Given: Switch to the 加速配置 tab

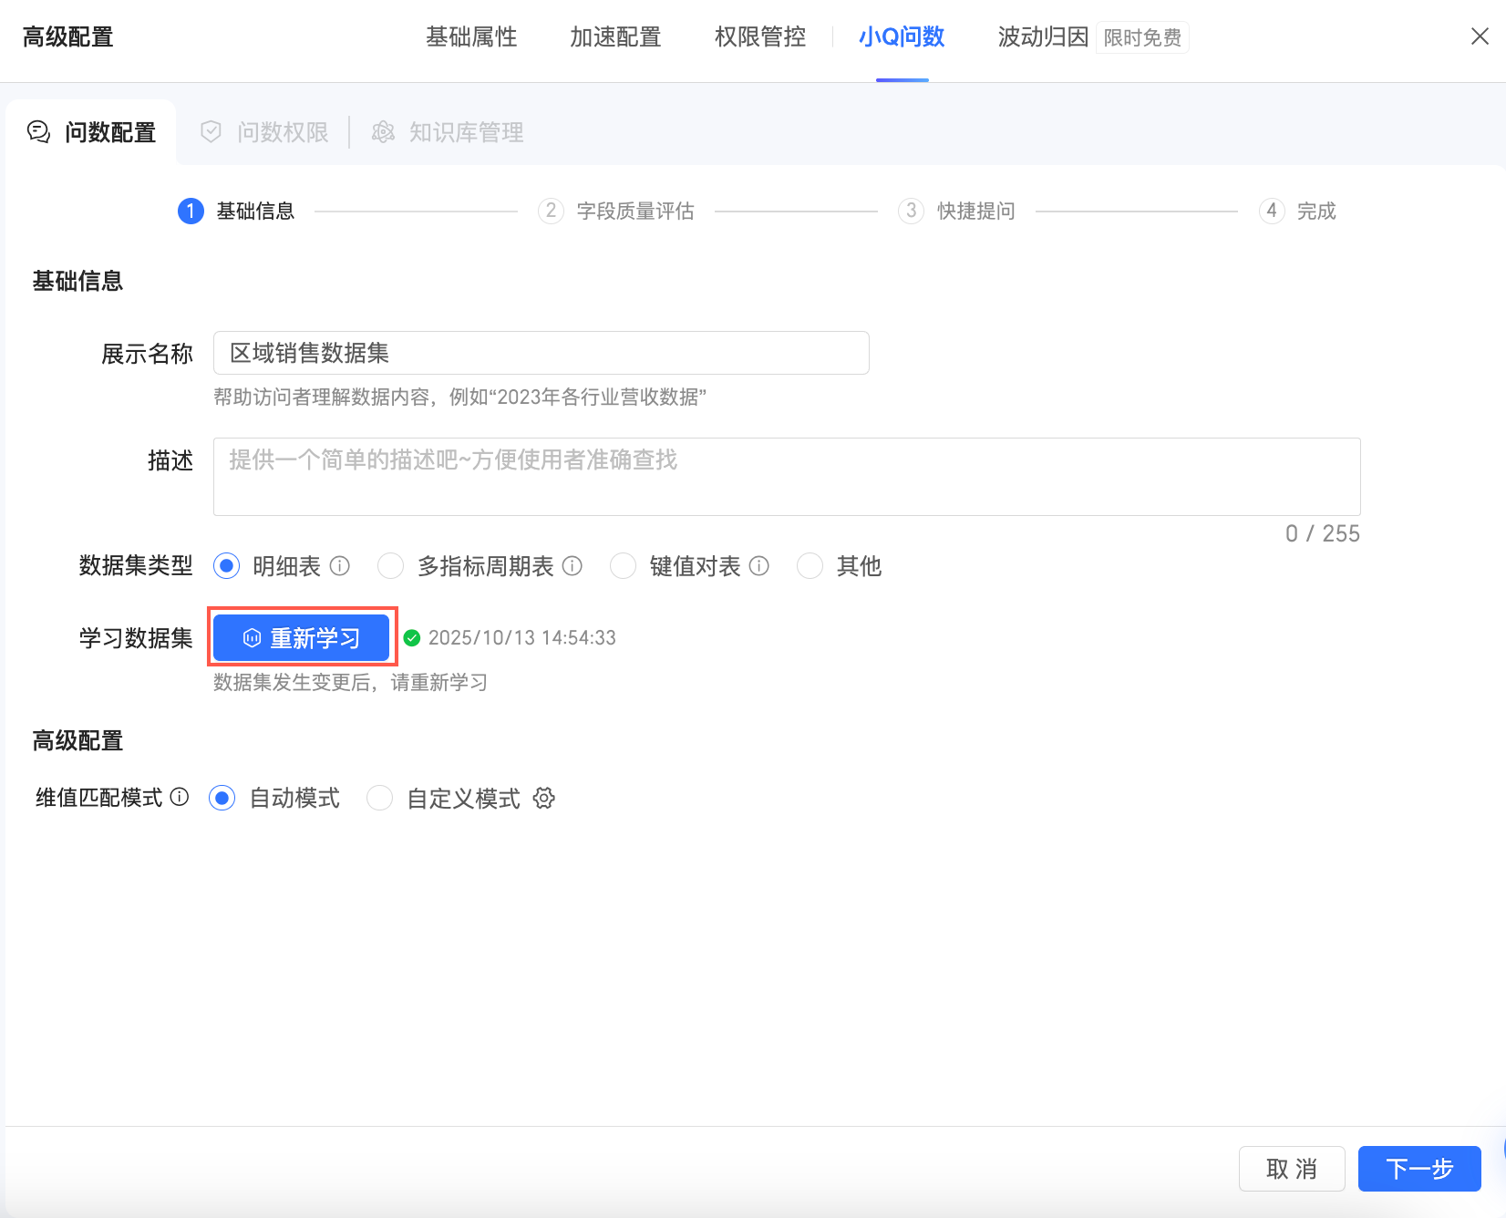Looking at the screenshot, I should pos(615,37).
